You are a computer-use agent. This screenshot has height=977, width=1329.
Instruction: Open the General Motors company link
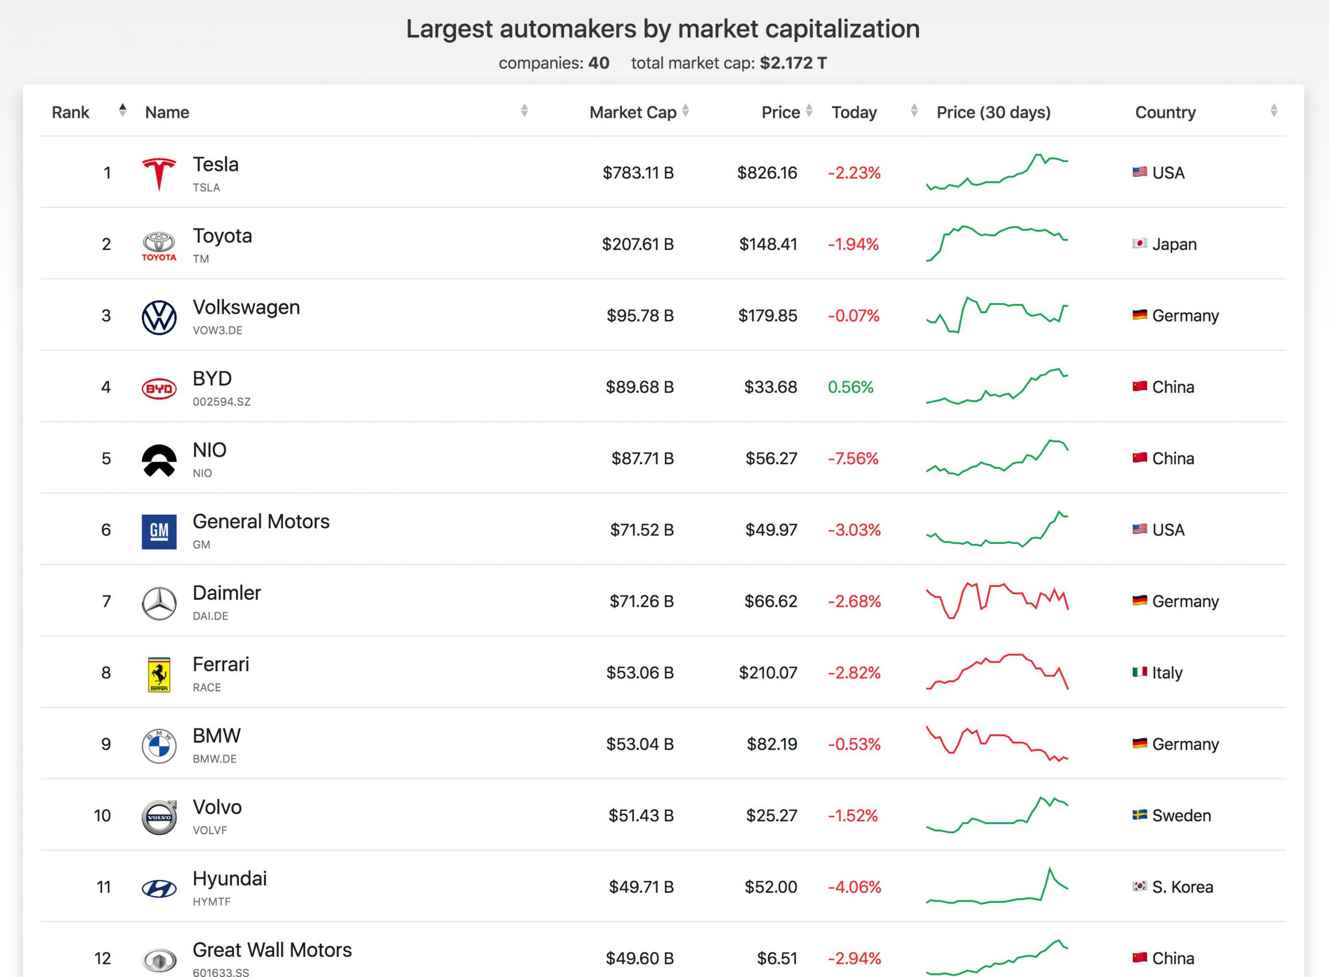tap(261, 521)
